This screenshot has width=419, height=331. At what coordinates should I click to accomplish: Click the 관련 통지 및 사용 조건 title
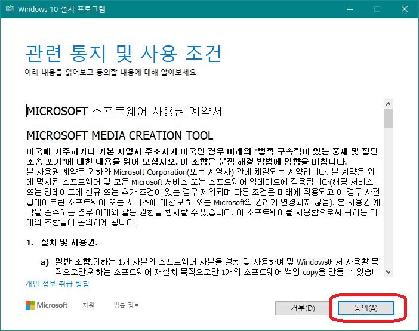(124, 54)
